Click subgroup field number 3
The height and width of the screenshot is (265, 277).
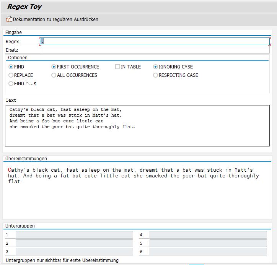pos(74,252)
